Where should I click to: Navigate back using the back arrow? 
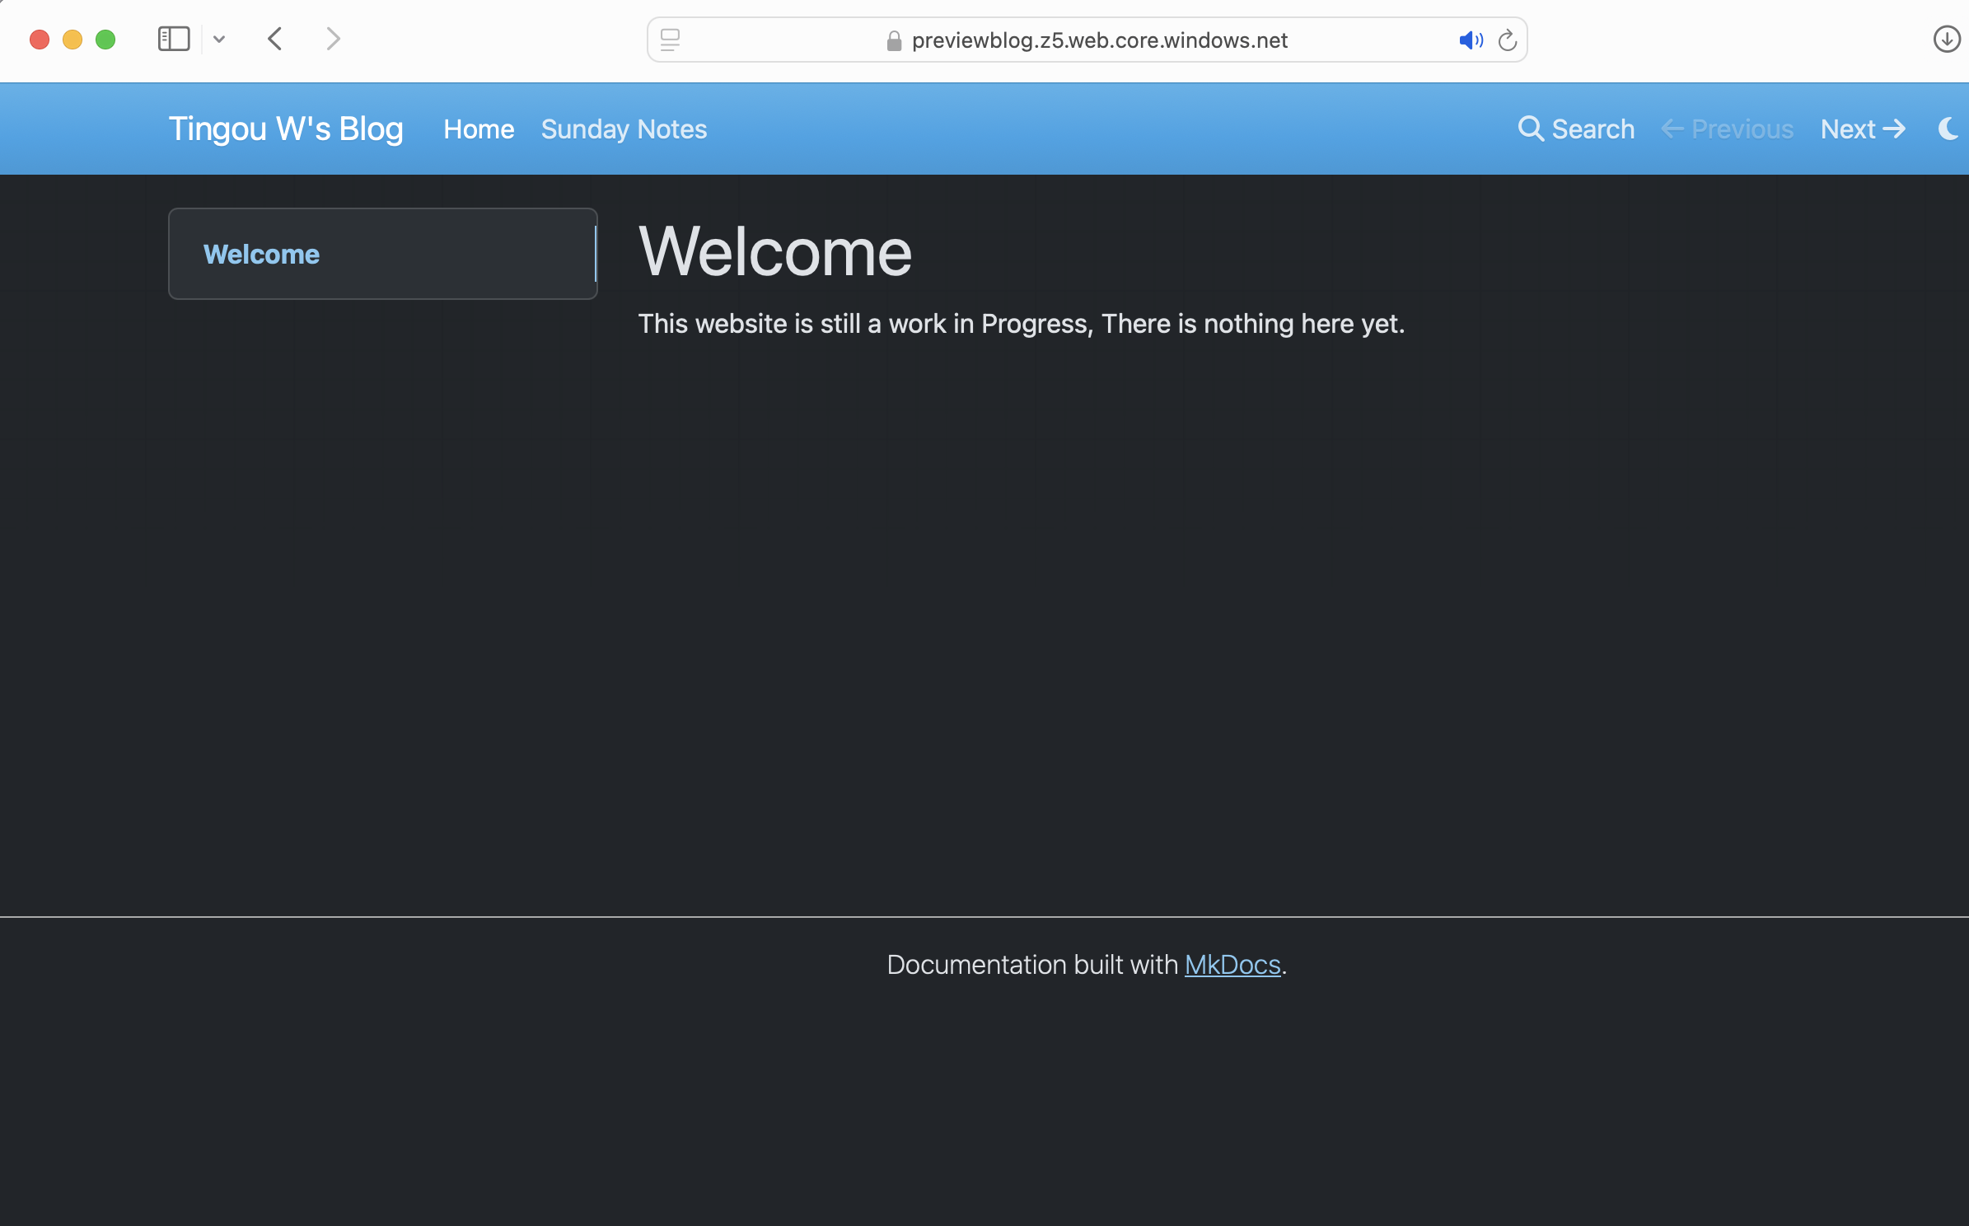[276, 38]
